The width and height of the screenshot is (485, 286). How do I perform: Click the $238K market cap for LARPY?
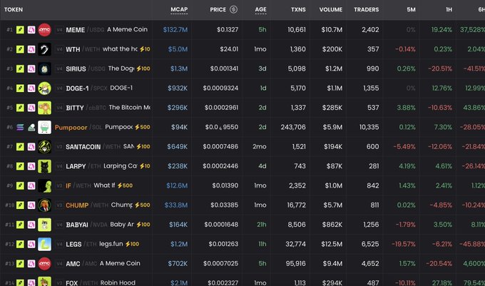[178, 166]
